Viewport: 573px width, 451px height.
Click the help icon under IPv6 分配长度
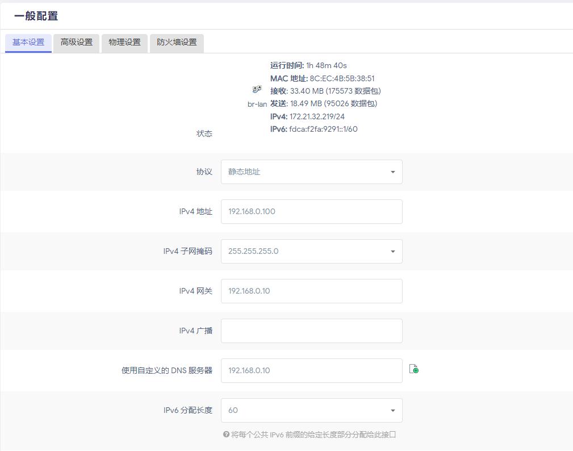(x=226, y=435)
